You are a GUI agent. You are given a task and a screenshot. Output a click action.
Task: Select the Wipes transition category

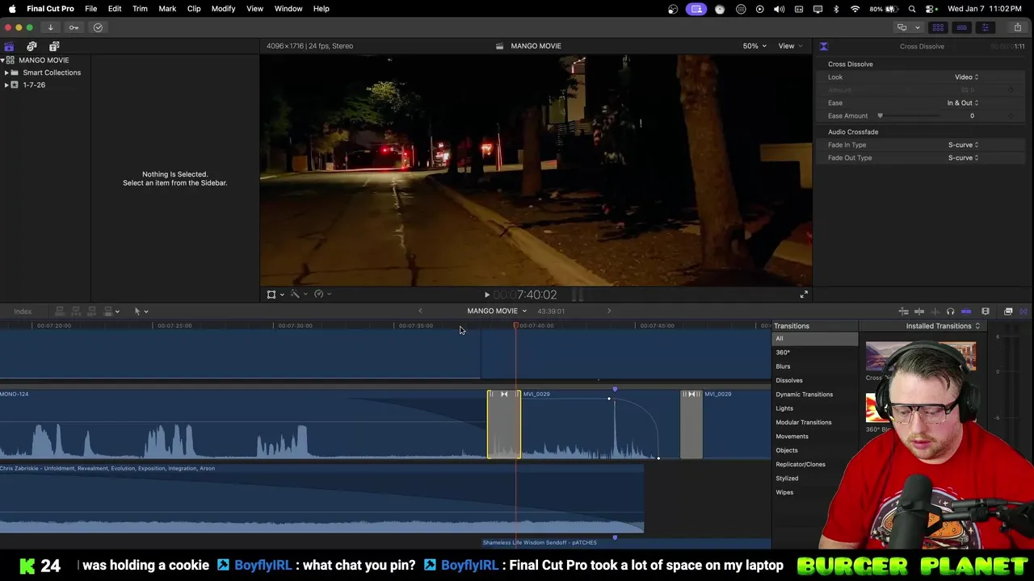(x=784, y=492)
